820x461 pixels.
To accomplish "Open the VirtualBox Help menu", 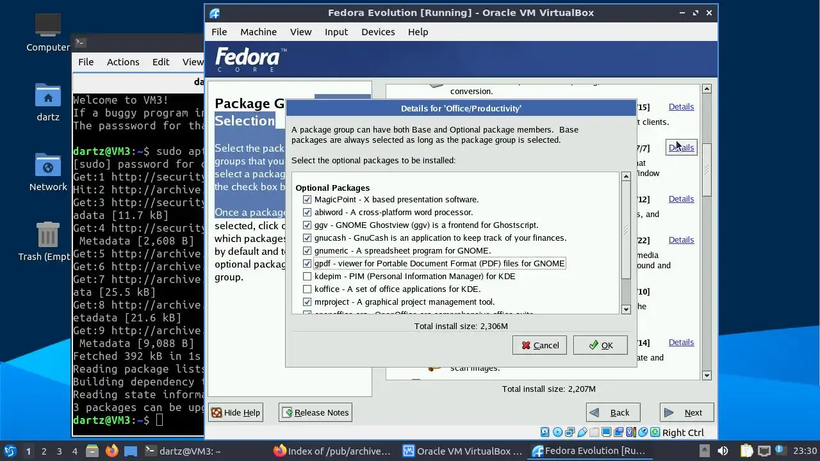I will 418,31.
